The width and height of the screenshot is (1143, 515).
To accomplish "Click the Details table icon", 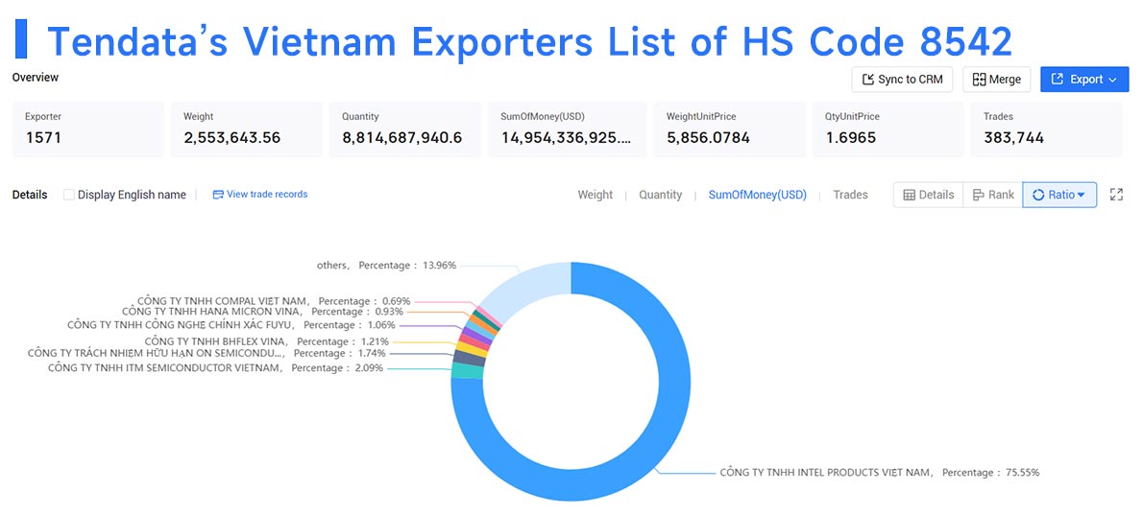I will pyautogui.click(x=909, y=195).
